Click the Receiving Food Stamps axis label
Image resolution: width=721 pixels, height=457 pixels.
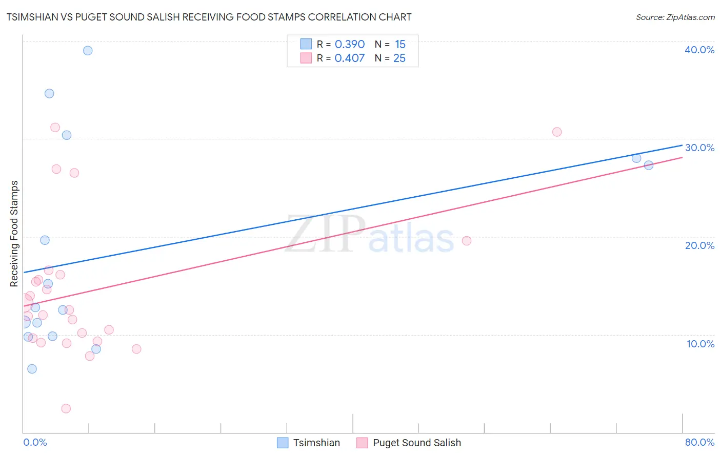pos(14,234)
